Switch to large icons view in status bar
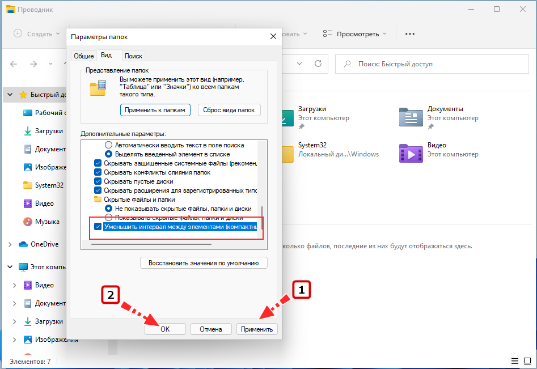The image size is (537, 369). point(527,361)
